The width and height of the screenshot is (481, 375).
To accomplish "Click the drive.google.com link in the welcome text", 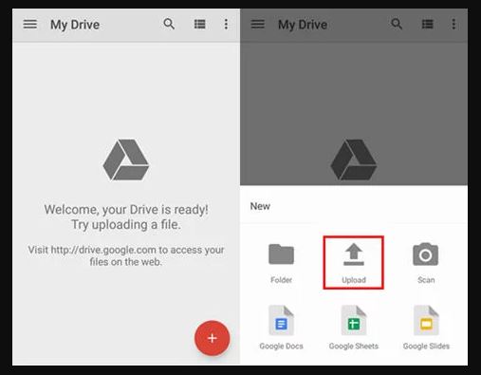I will click(x=103, y=250).
